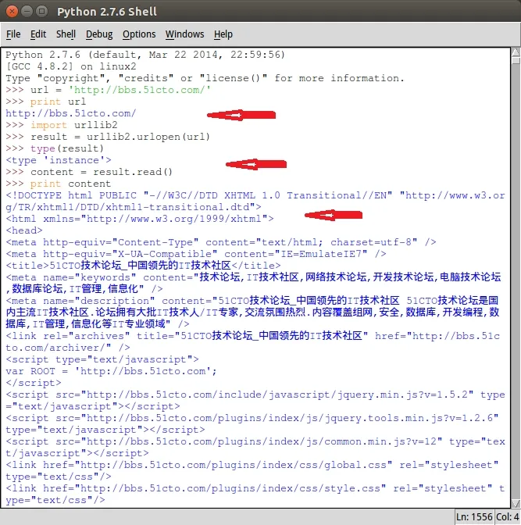Click the 'Col: 4' status indicator
This screenshot has height=525, width=521.
point(507,517)
